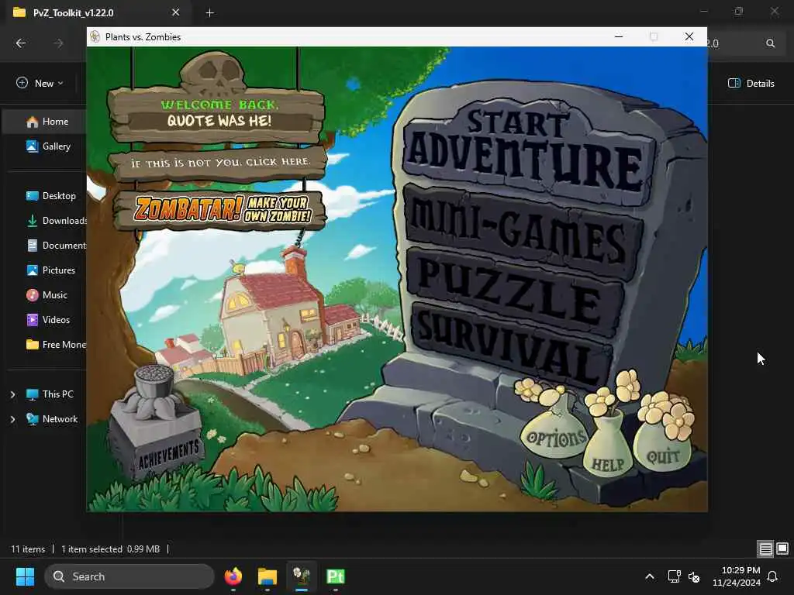Expand Network tree node

(x=13, y=419)
